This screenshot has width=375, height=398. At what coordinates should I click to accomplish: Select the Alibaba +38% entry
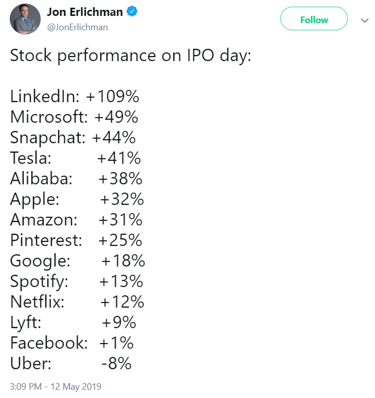point(76,178)
